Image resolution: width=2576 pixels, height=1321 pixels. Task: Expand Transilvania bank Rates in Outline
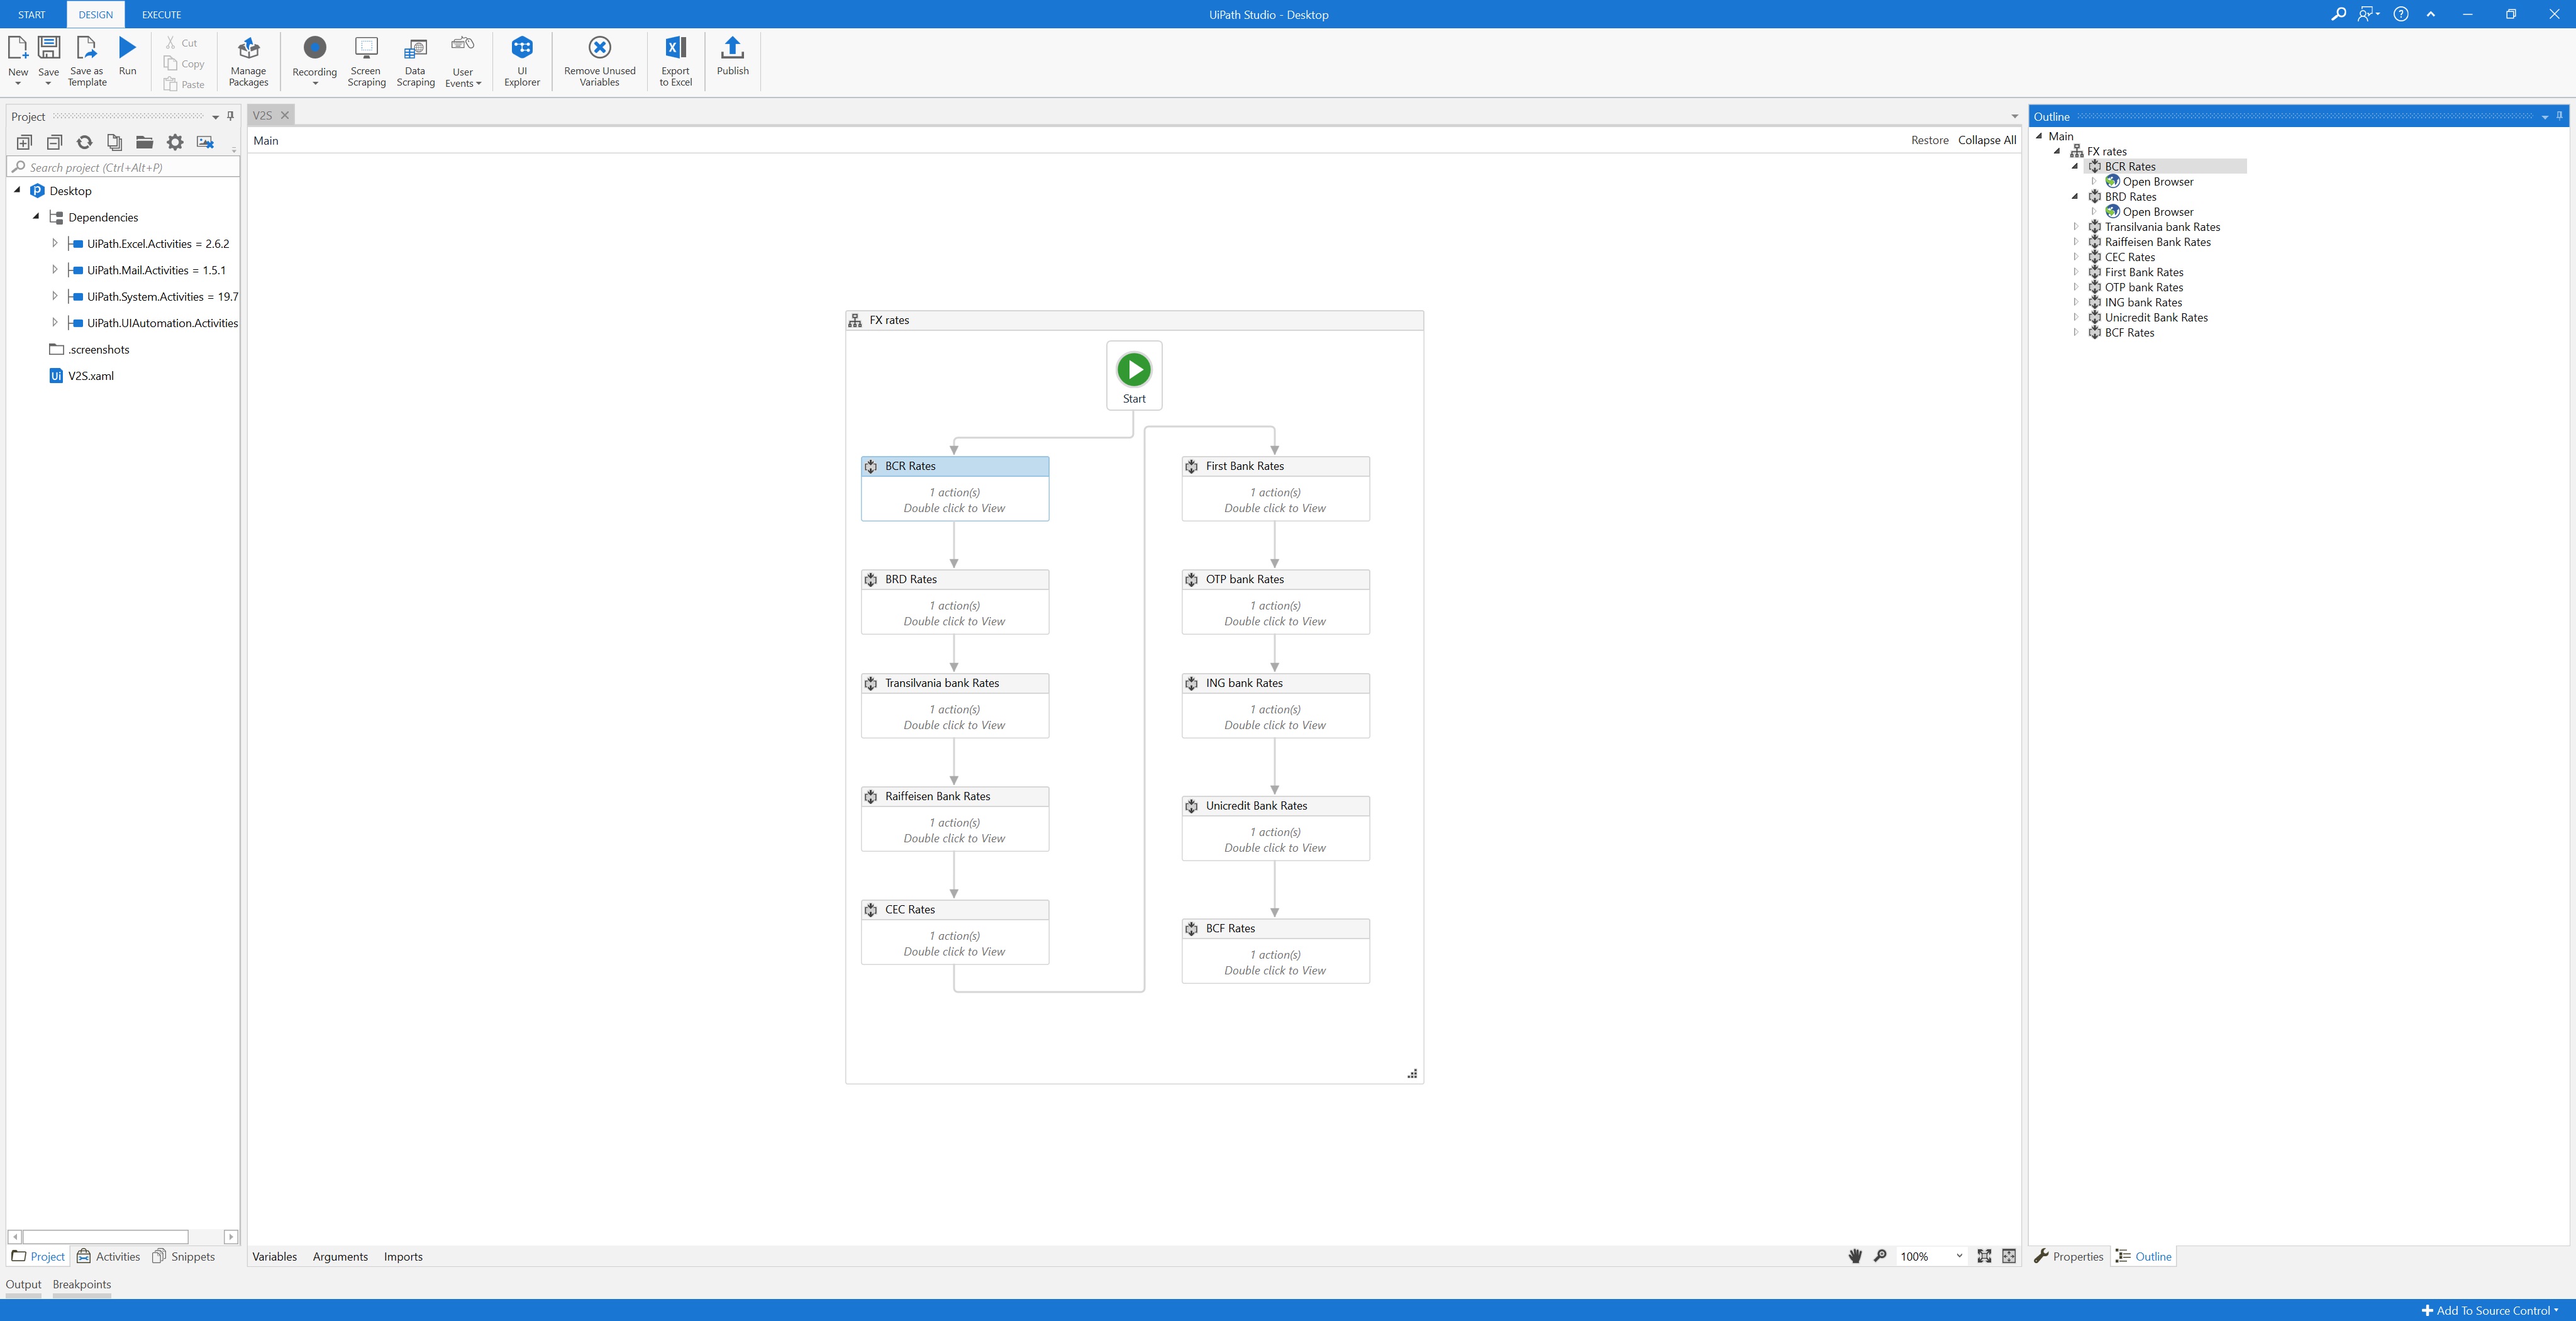coord(2075,227)
